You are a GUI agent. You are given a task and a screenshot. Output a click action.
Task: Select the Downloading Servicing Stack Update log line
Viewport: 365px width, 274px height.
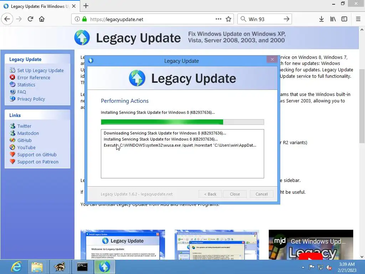pyautogui.click(x=165, y=133)
